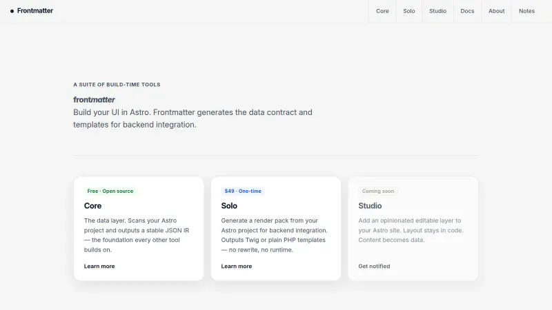Click the Studio card heading
This screenshot has height=310, width=552.
pos(370,205)
